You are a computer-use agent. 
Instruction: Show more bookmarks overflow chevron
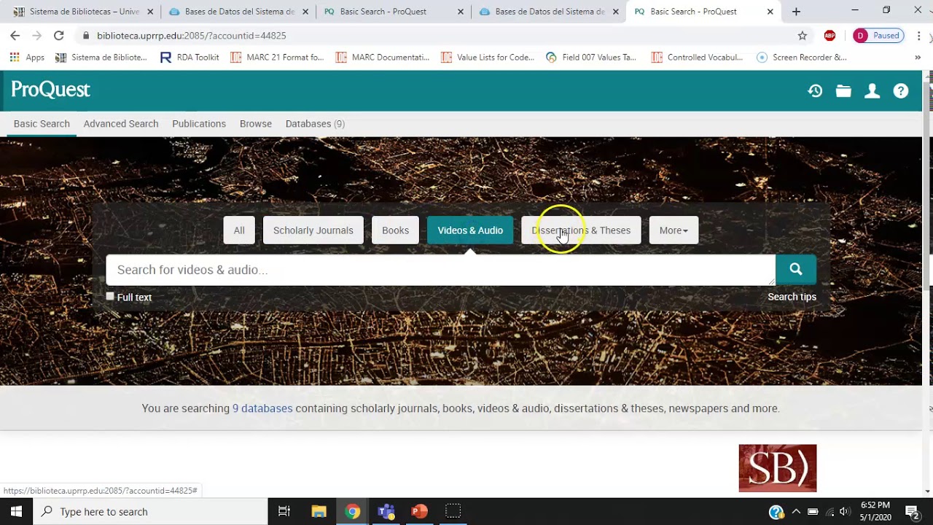point(918,58)
